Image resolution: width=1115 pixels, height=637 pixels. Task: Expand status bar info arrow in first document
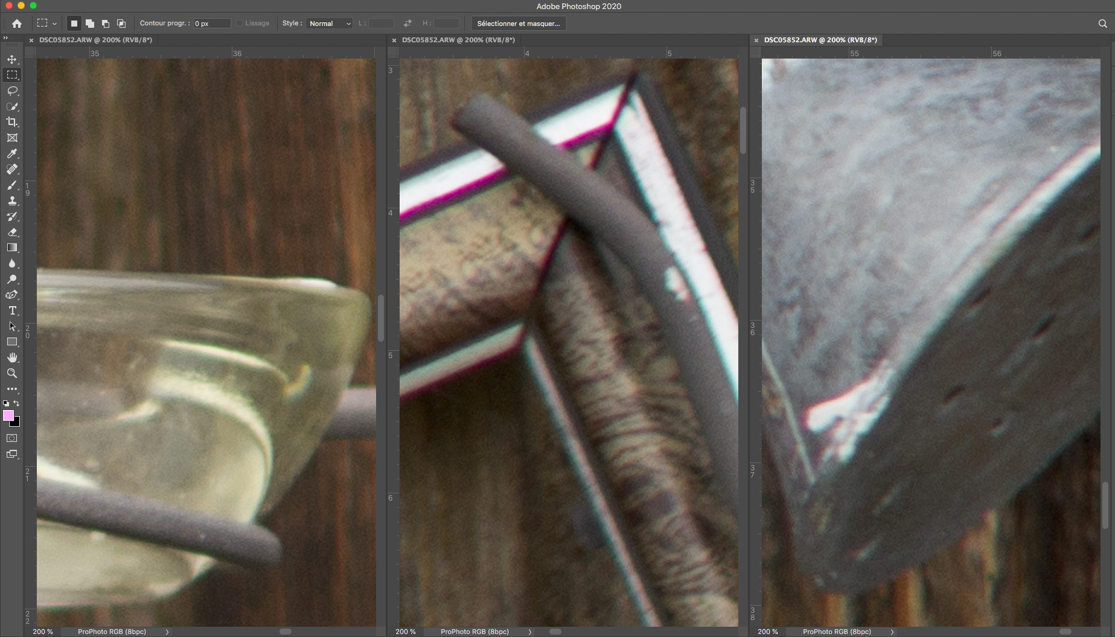[x=167, y=632]
